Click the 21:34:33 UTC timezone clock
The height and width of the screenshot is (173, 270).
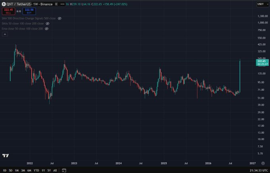259,170
